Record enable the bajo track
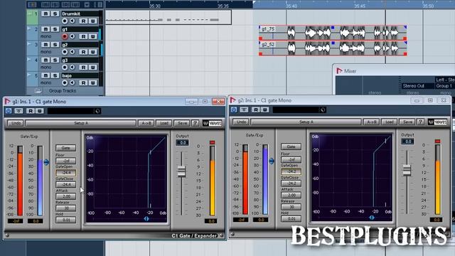Screen dimensions: 455x256 pyautogui.click(x=65, y=82)
